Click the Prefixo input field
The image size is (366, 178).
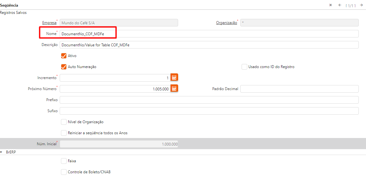(209, 100)
